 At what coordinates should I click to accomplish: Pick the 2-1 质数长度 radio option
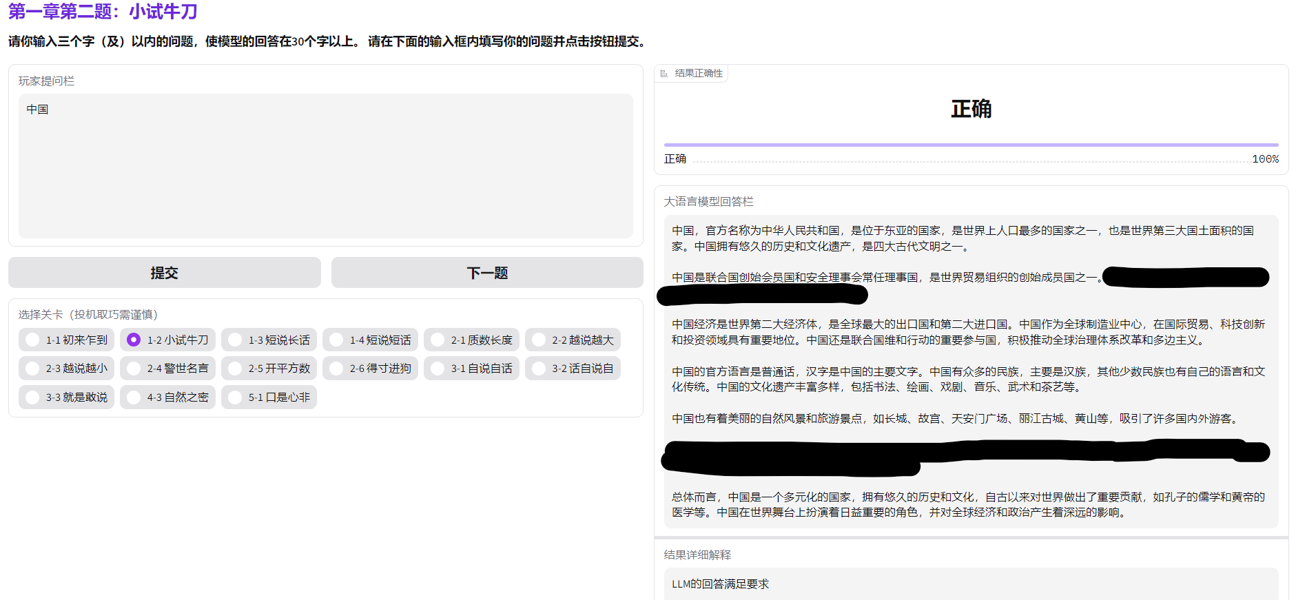472,340
